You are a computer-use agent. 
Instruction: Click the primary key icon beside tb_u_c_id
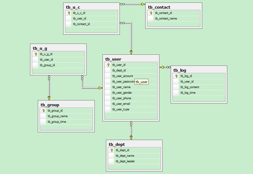(x=69, y=13)
